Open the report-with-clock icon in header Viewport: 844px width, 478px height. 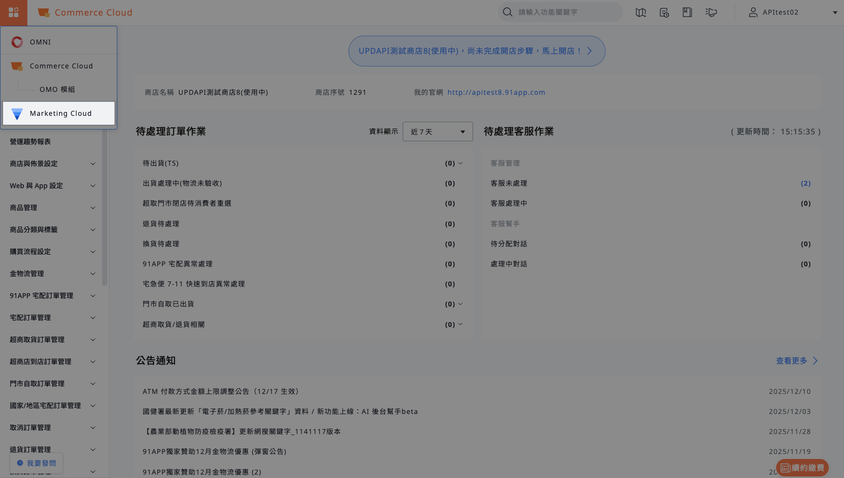tap(664, 12)
